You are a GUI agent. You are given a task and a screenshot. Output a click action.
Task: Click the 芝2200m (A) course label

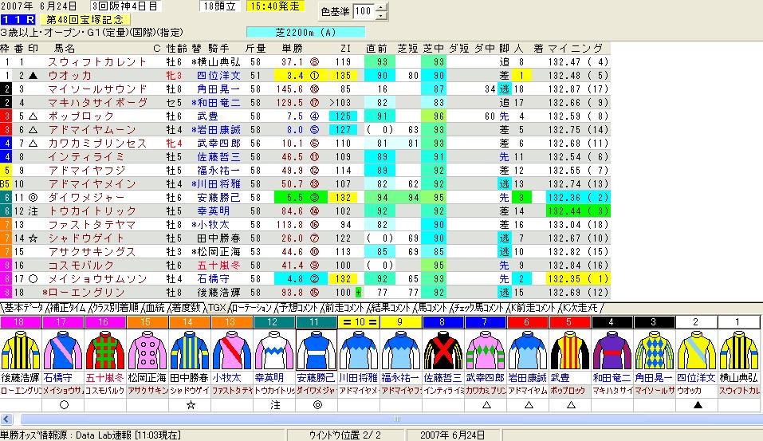[x=305, y=33]
